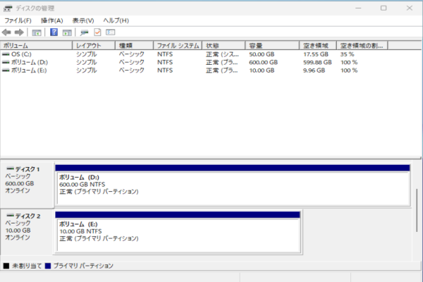
Task: Click the rightmost view settings toolbar icon
Action: tap(111, 32)
